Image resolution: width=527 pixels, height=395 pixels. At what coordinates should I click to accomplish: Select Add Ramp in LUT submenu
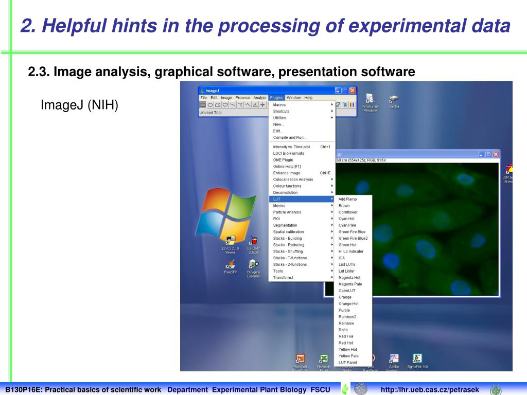(x=354, y=199)
